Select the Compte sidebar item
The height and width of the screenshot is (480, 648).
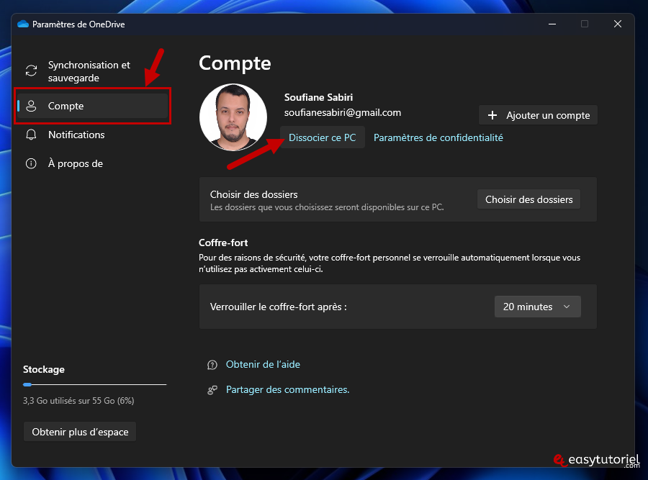[x=93, y=107]
